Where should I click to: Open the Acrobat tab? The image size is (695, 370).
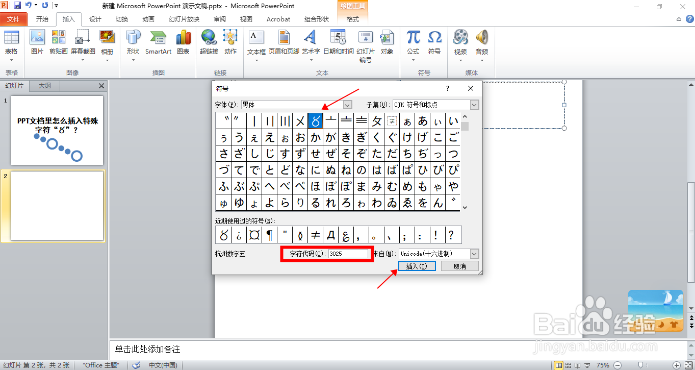click(x=278, y=19)
